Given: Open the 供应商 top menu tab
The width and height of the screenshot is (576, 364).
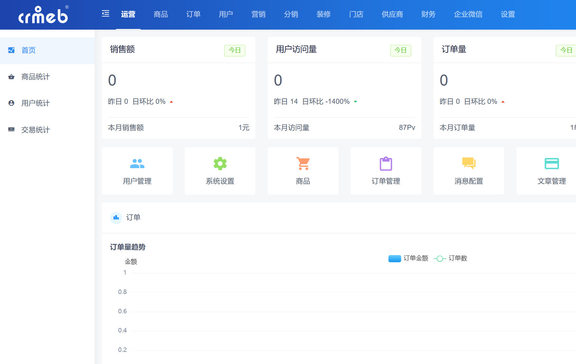Looking at the screenshot, I should click(392, 14).
